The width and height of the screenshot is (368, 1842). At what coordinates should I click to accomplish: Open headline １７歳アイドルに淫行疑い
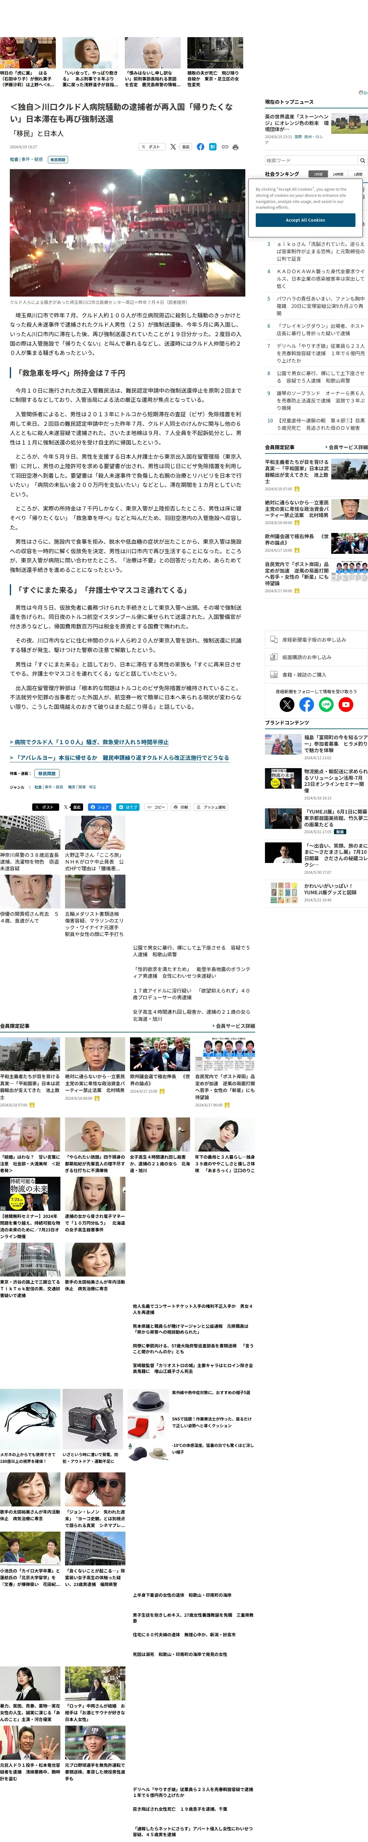(191, 994)
